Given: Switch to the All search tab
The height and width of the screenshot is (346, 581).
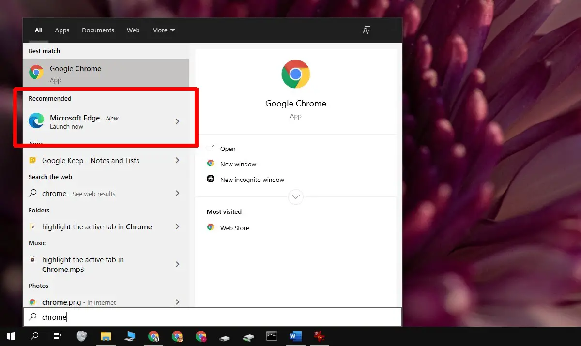Looking at the screenshot, I should [39, 30].
